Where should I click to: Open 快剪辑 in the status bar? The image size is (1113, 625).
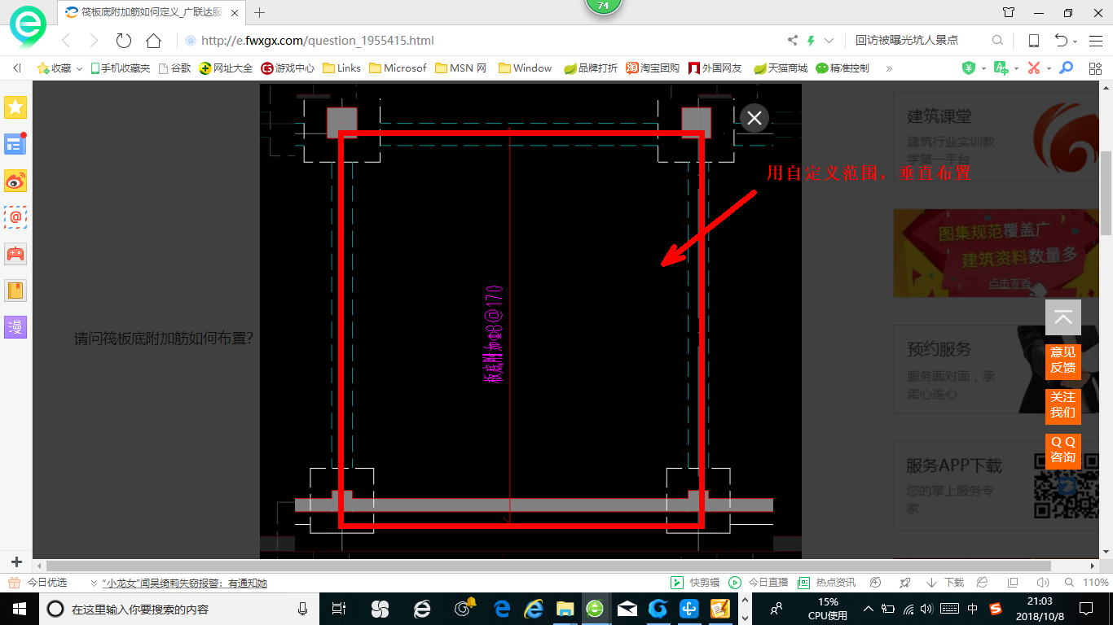(695, 583)
